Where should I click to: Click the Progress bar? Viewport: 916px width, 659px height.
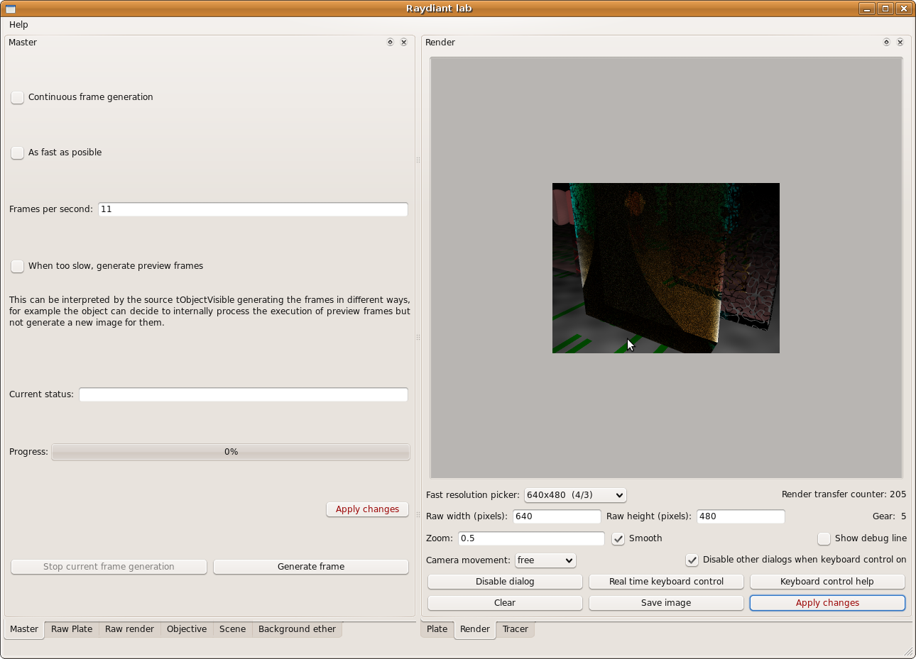pyautogui.click(x=231, y=452)
